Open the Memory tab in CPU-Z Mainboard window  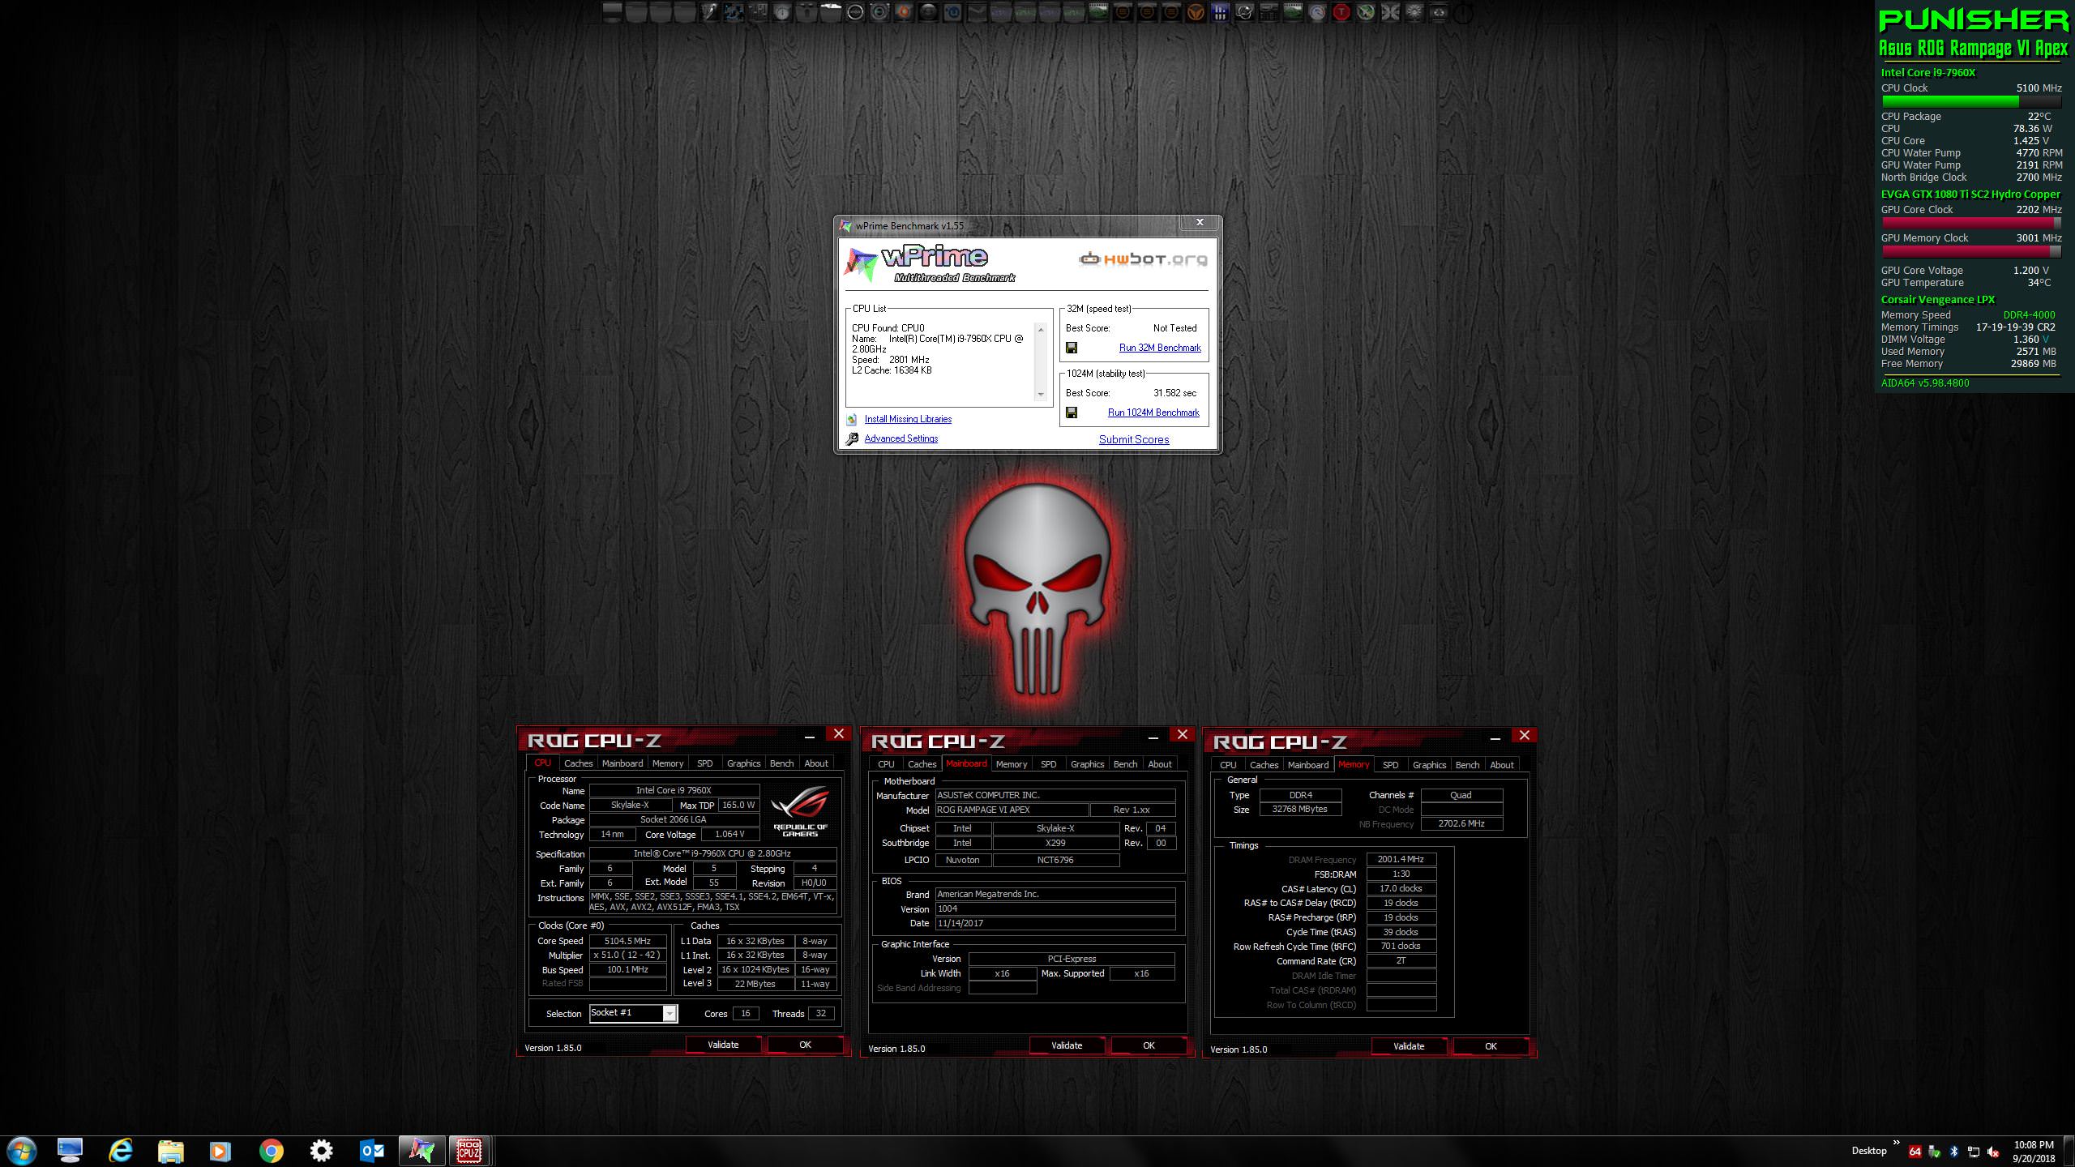[x=1011, y=764]
